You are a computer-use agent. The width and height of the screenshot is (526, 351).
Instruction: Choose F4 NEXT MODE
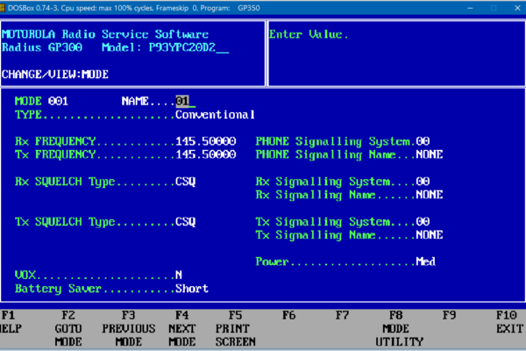coord(182,328)
